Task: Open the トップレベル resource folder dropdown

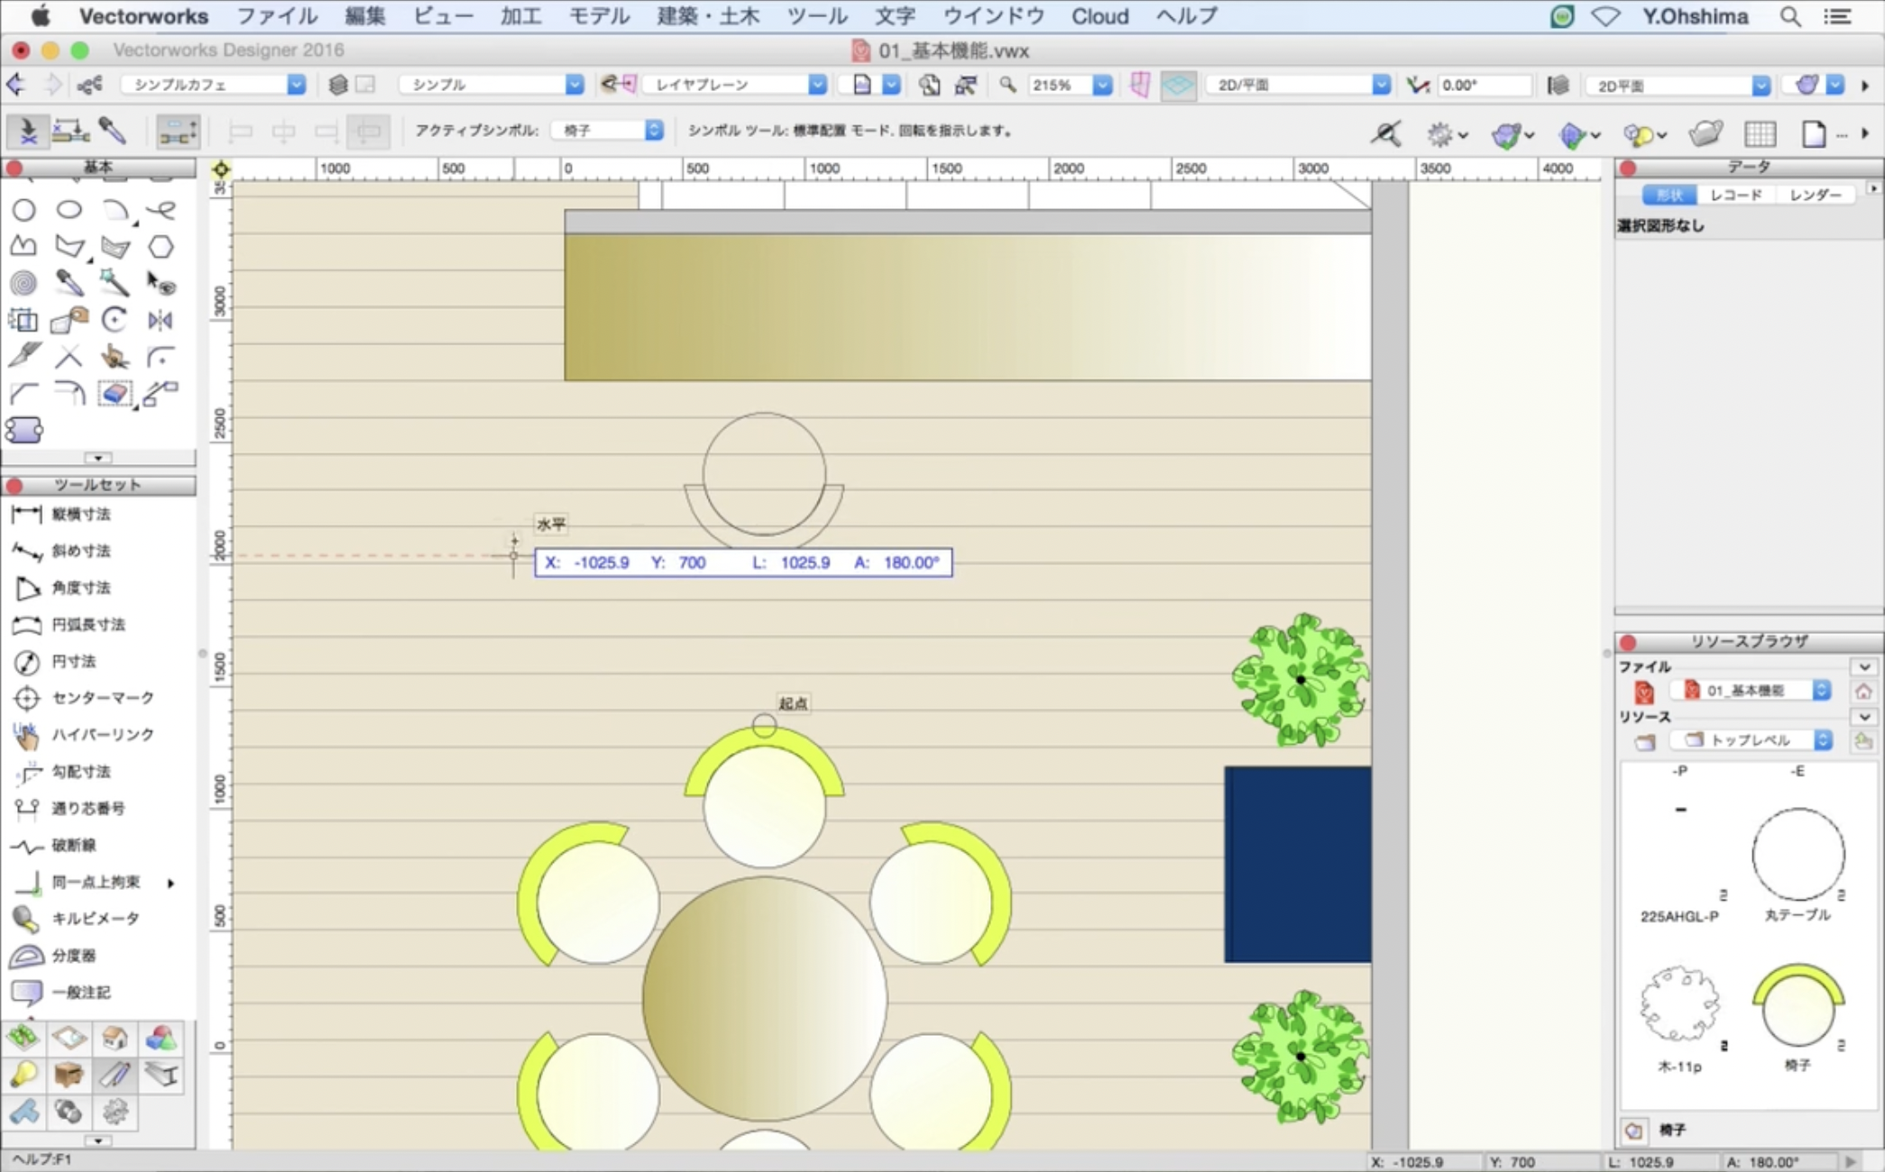Action: [x=1751, y=740]
